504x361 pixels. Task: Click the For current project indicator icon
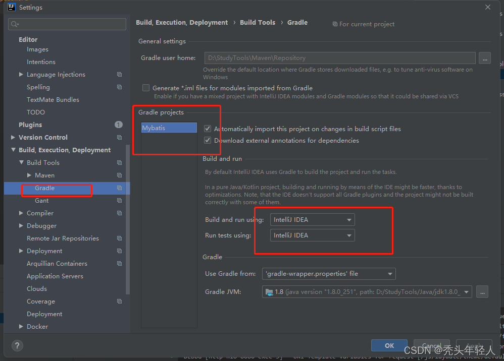tap(335, 24)
